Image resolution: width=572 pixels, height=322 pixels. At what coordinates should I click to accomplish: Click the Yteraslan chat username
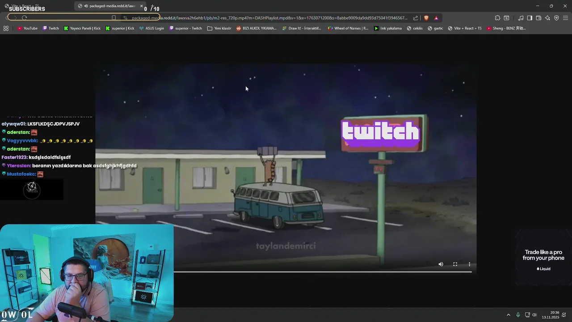click(18, 165)
